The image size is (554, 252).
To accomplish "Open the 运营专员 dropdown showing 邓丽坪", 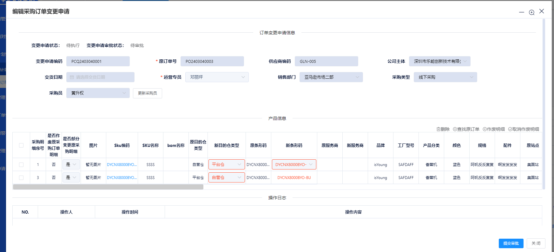I will click(217, 77).
